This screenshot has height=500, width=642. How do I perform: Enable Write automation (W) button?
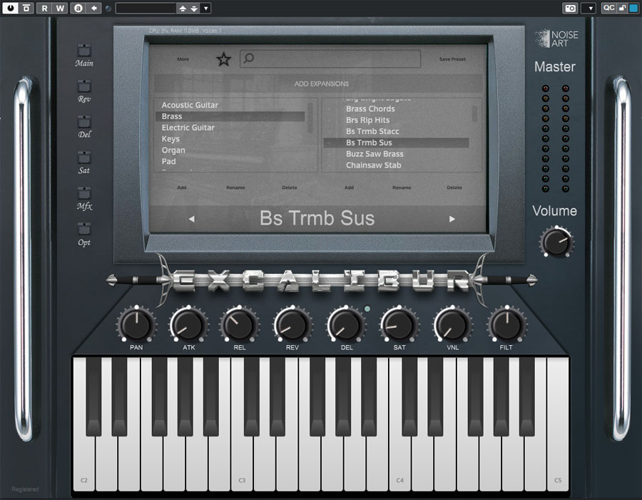(x=60, y=8)
